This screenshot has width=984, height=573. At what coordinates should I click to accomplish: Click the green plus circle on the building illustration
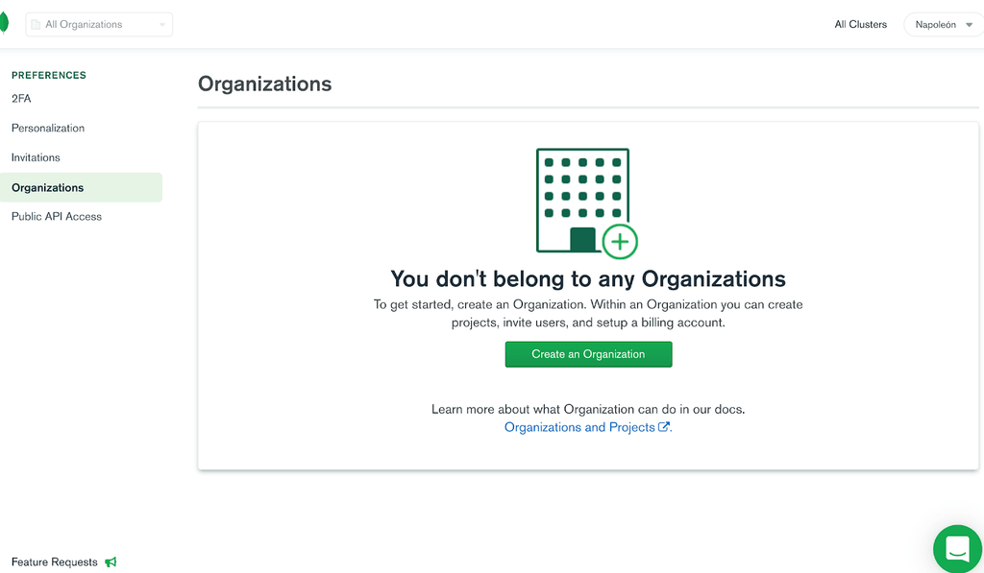(x=620, y=242)
